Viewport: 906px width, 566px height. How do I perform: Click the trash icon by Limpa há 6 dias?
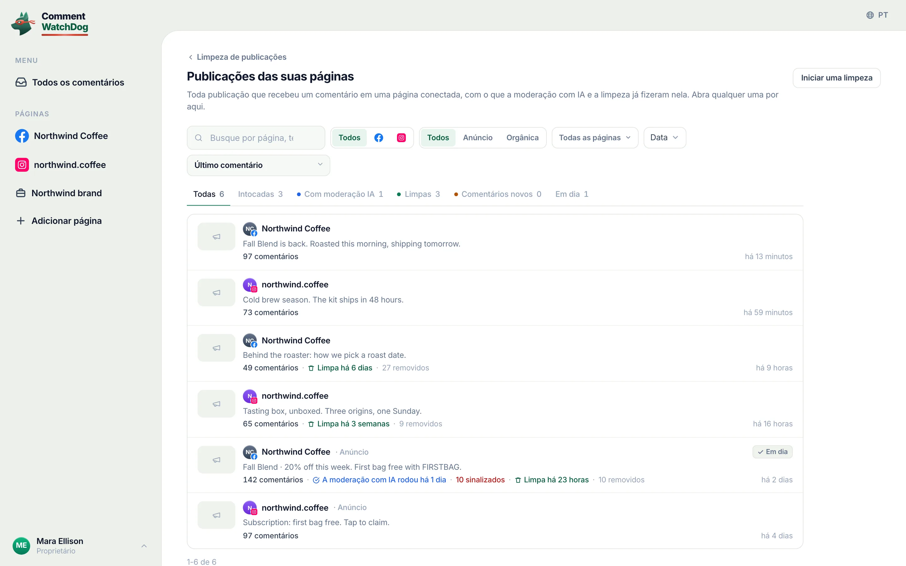tap(311, 368)
